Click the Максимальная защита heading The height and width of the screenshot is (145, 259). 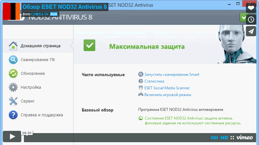click(147, 46)
